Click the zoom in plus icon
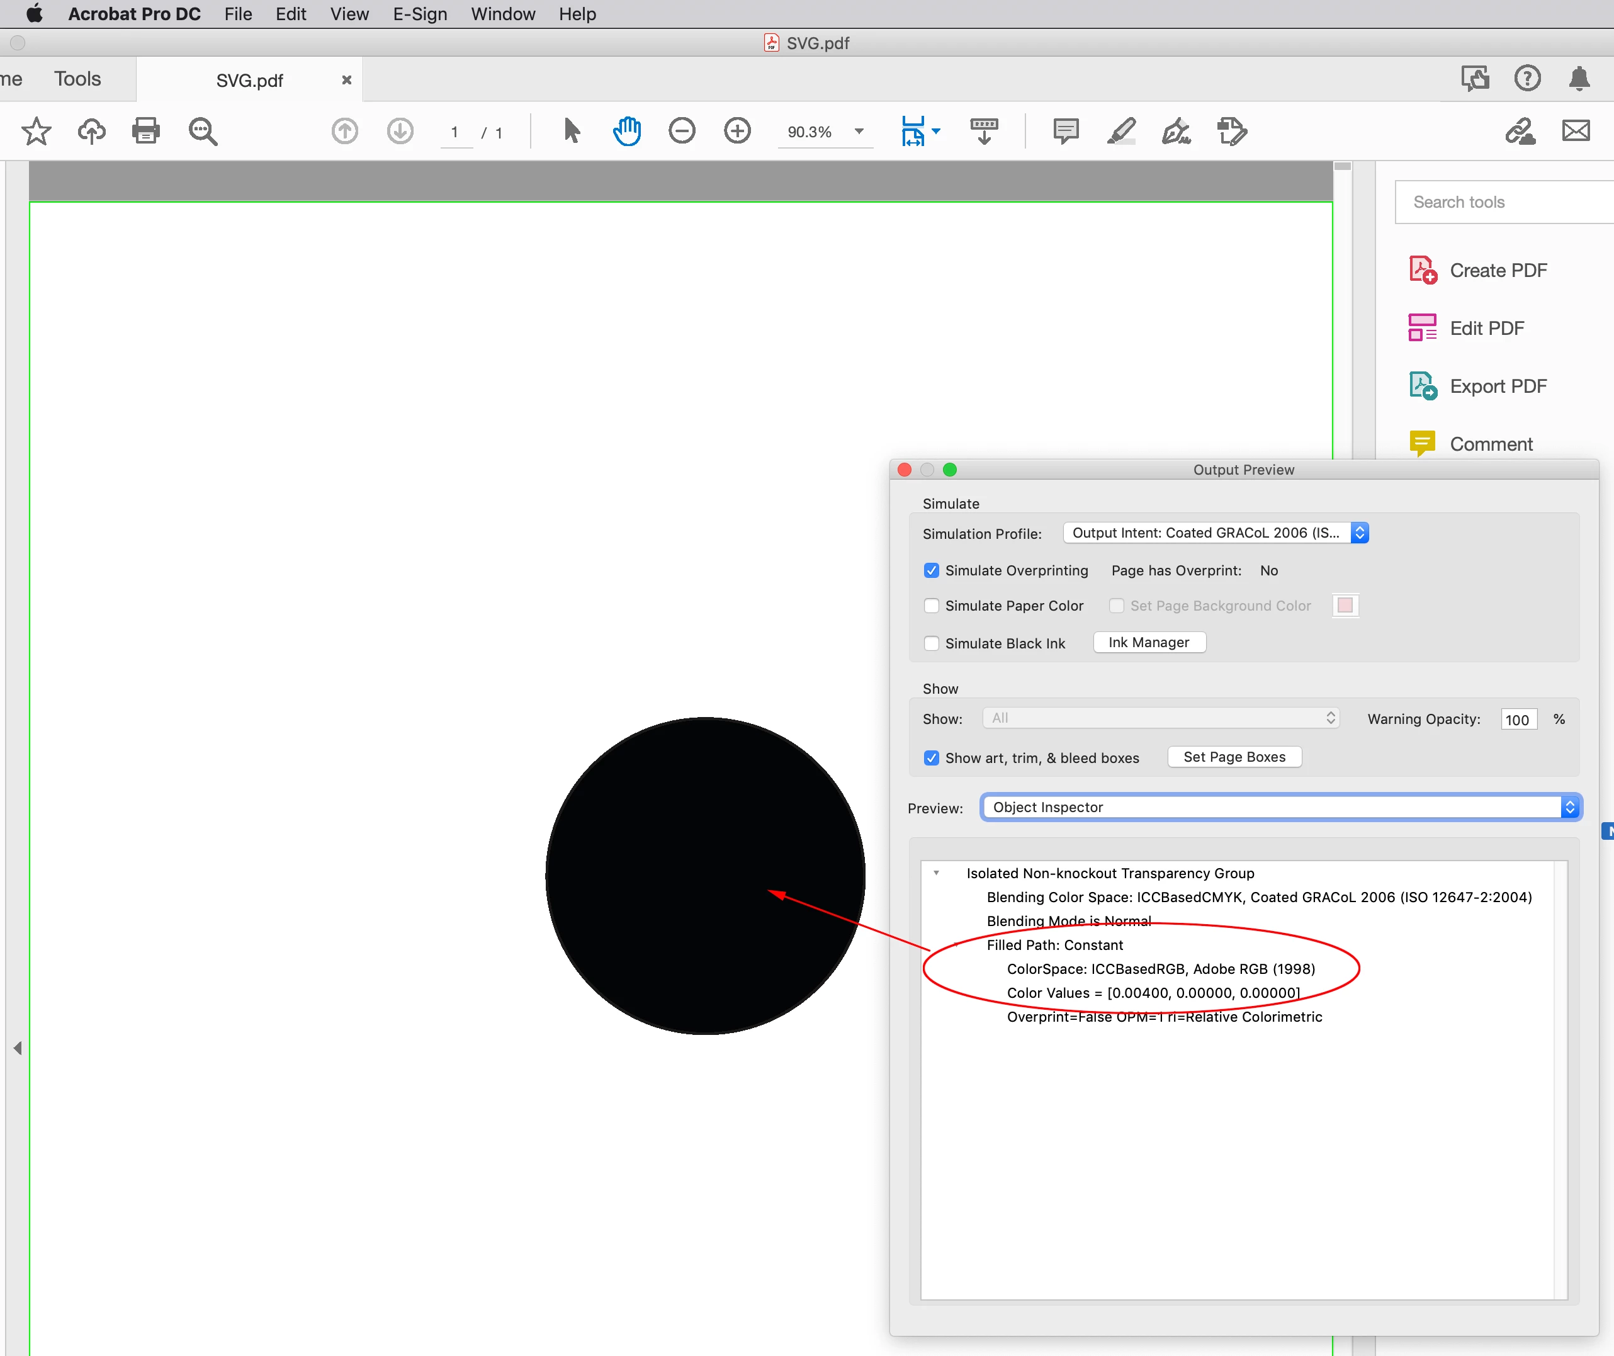Viewport: 1614px width, 1356px height. point(737,131)
